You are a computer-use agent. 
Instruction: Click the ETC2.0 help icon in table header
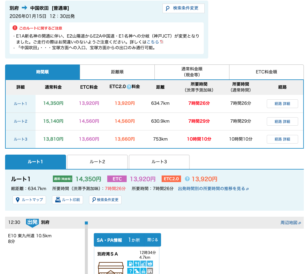129,87
